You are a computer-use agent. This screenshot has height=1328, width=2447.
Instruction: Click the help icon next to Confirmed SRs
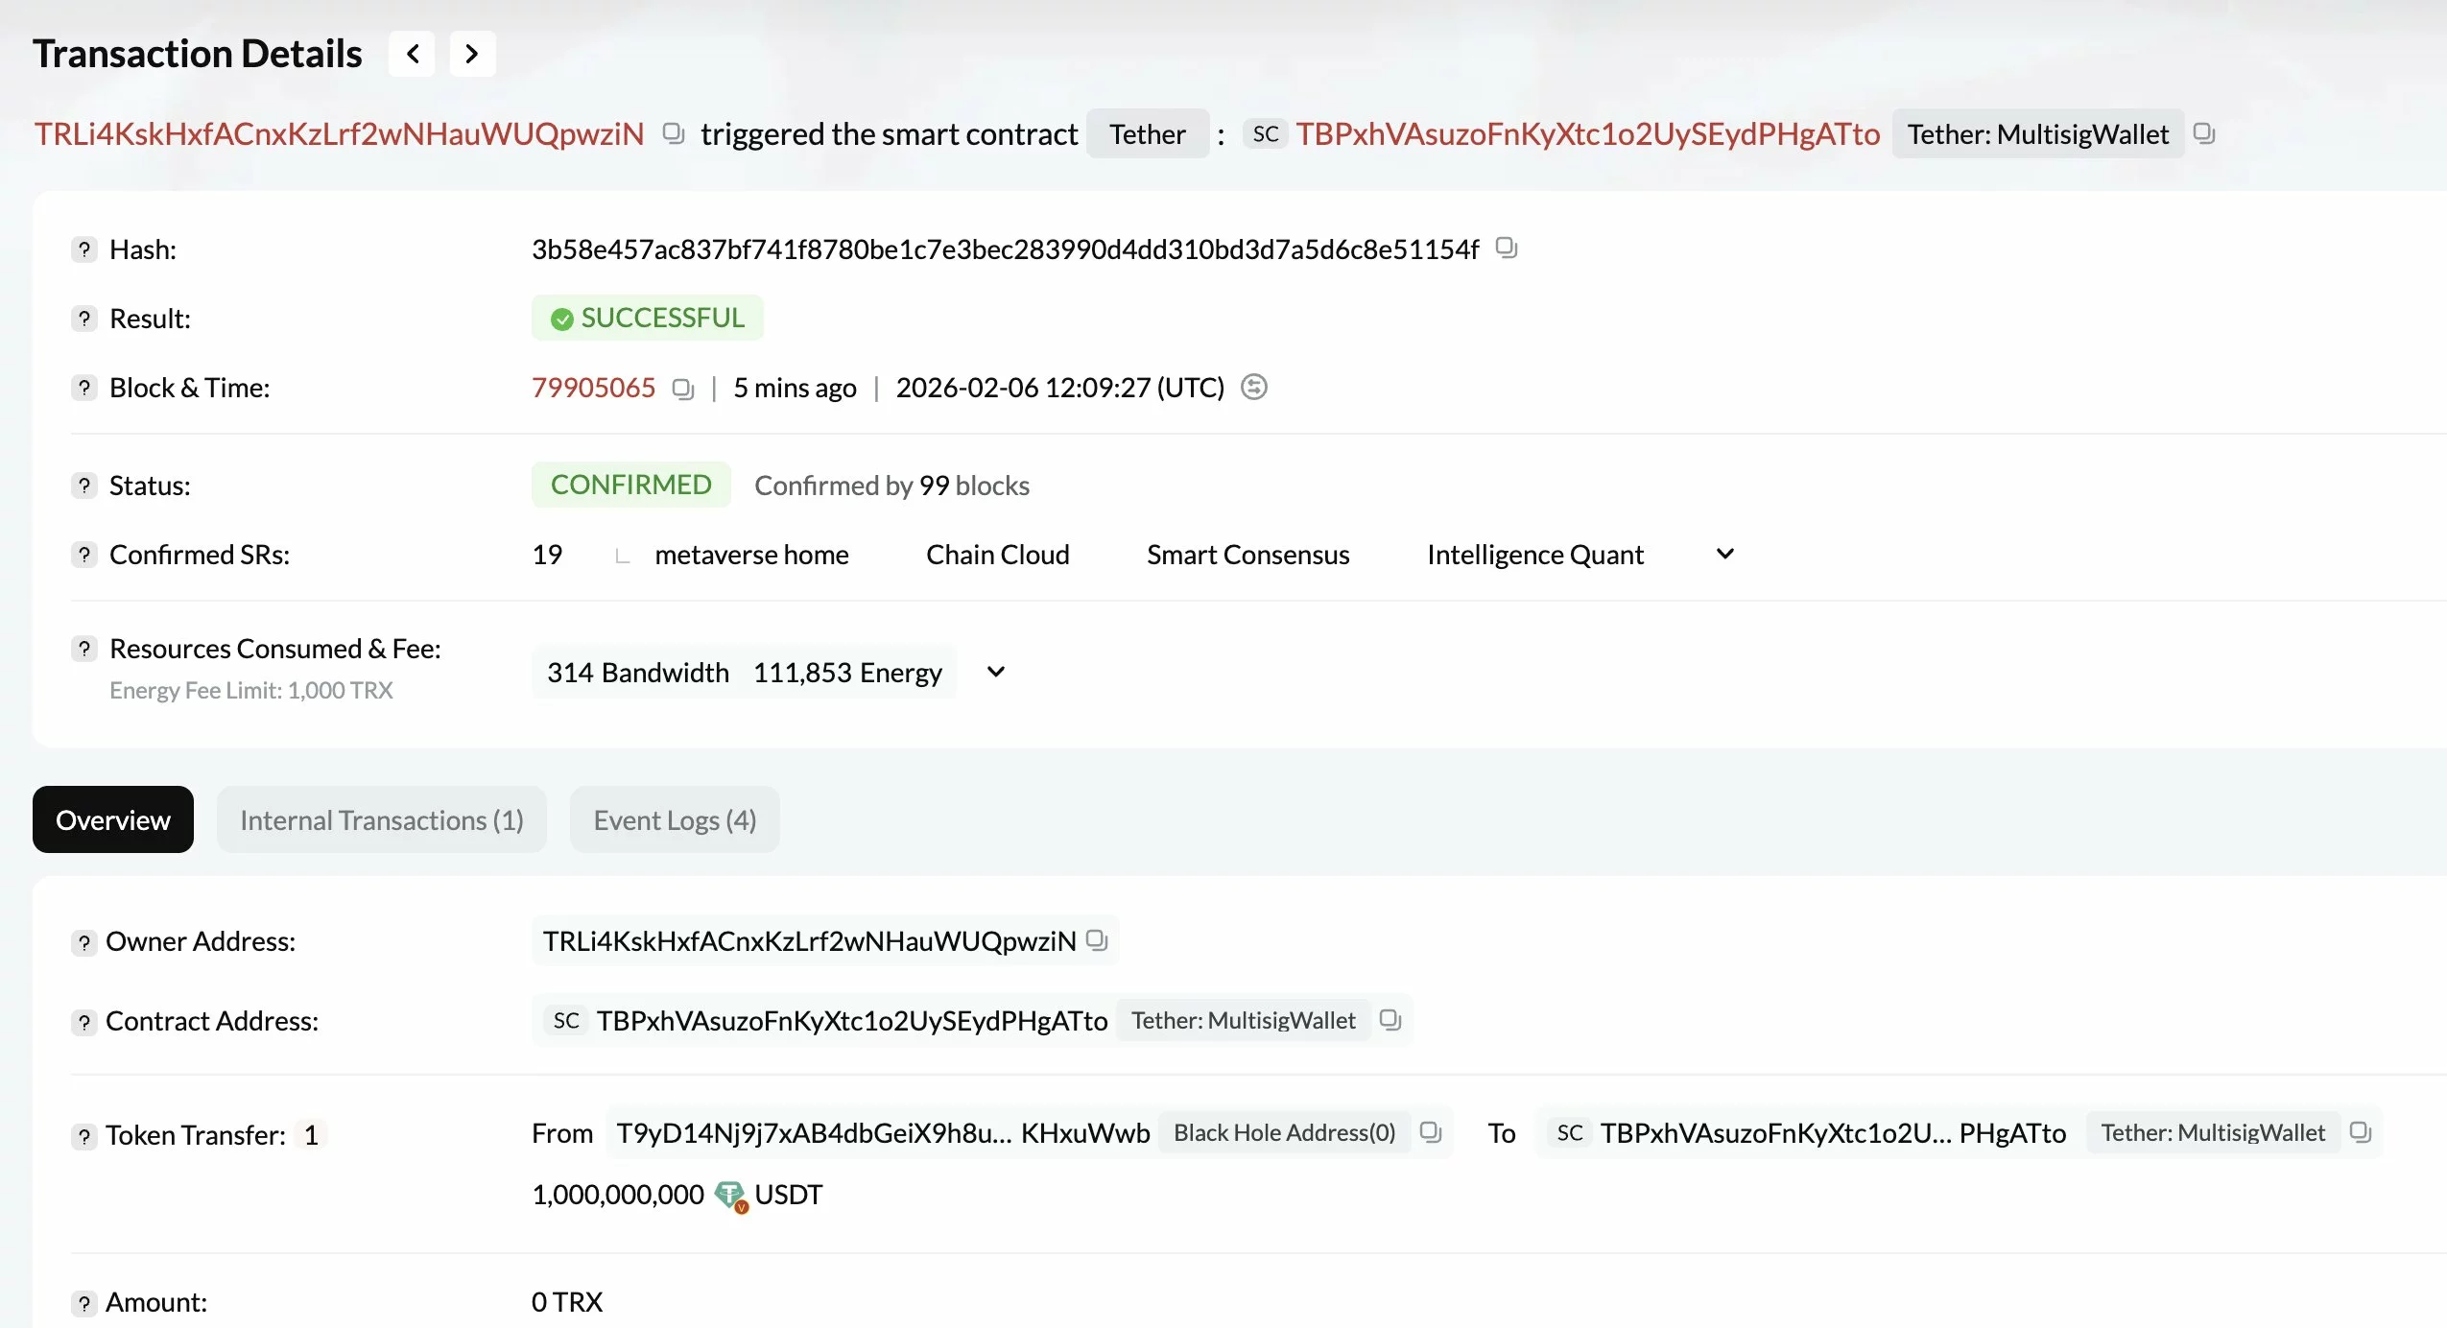pyautogui.click(x=84, y=555)
